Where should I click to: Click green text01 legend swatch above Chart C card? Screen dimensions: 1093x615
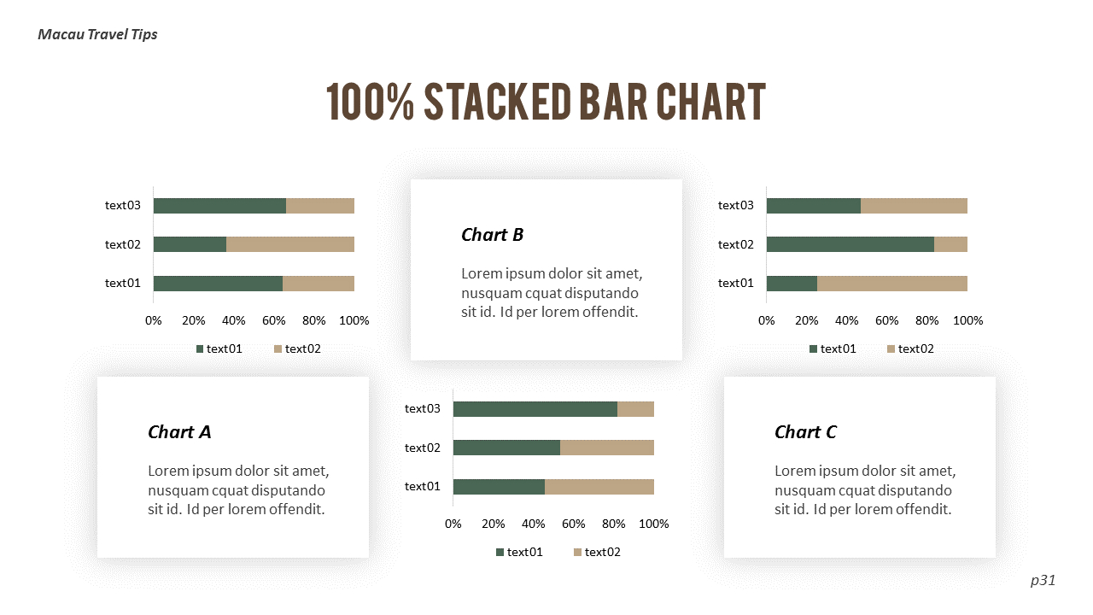pyautogui.click(x=814, y=348)
